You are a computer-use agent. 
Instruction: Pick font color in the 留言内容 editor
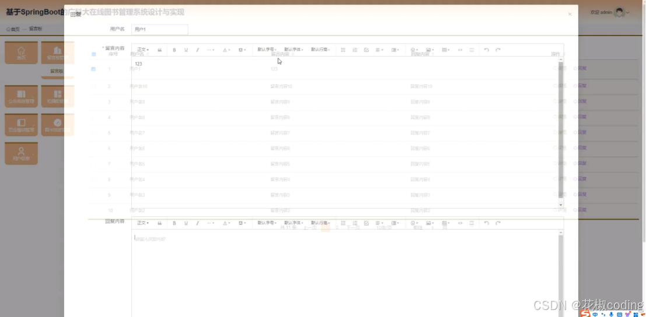click(x=226, y=50)
